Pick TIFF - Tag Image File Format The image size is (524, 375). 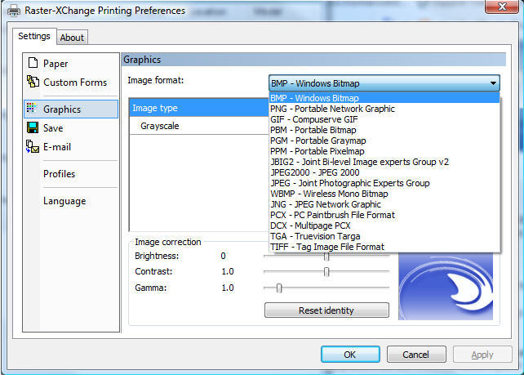click(x=384, y=247)
